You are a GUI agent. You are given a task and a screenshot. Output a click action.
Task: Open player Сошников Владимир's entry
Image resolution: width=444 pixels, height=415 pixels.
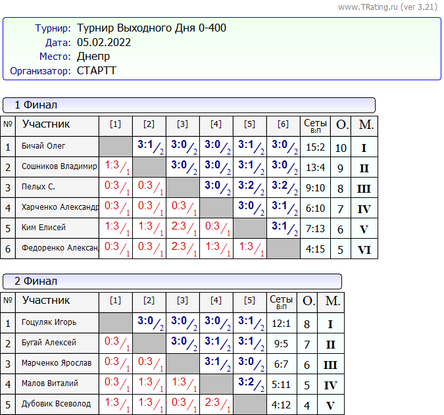coord(59,167)
